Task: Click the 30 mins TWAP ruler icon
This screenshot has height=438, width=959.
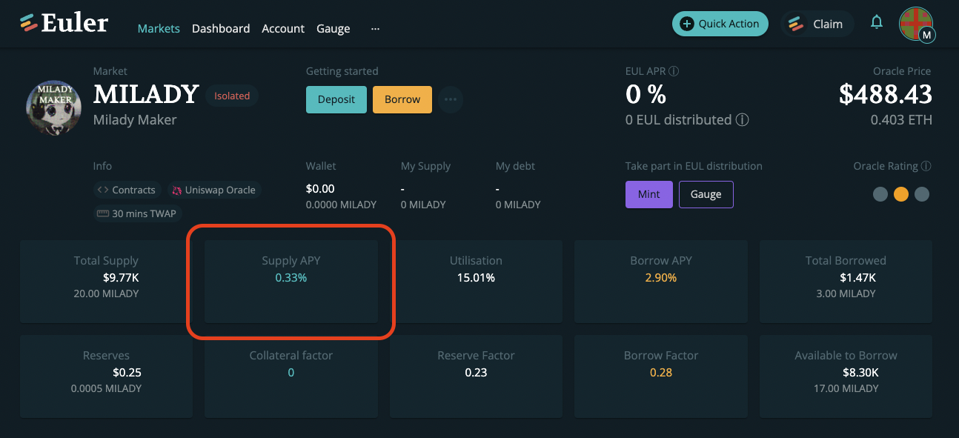Action: [103, 214]
